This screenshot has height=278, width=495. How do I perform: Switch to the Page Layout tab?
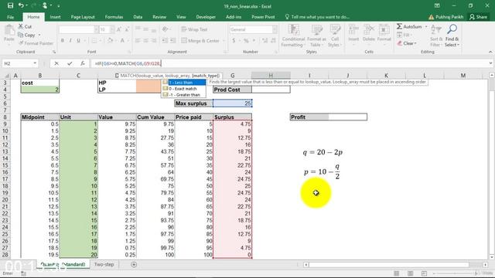coord(83,17)
